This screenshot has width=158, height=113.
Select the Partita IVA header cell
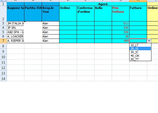click(x=33, y=14)
